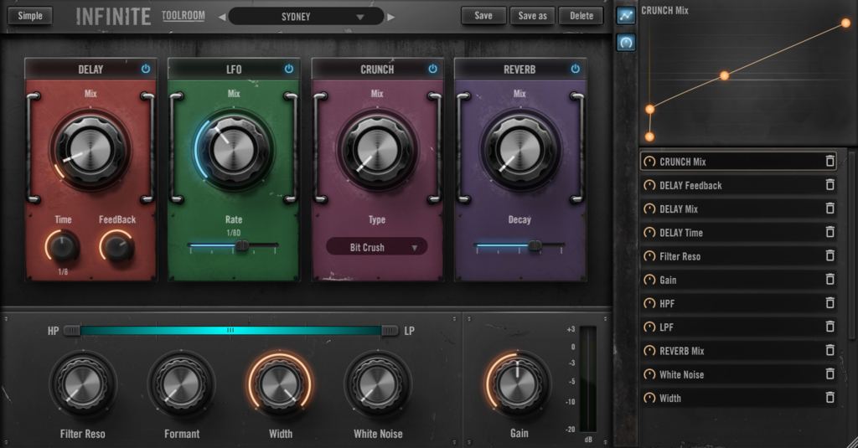858x448 pixels.
Task: Delete the Width automation entry
Action: (x=830, y=398)
